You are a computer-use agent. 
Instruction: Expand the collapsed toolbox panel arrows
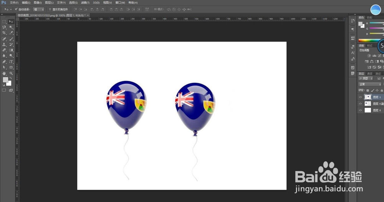point(2,15)
